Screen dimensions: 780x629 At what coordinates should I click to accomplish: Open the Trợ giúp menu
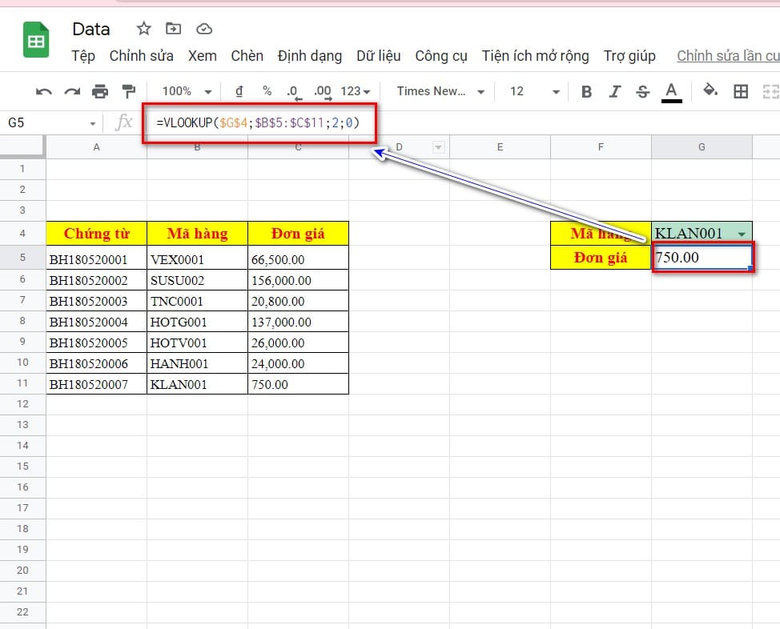[x=629, y=56]
